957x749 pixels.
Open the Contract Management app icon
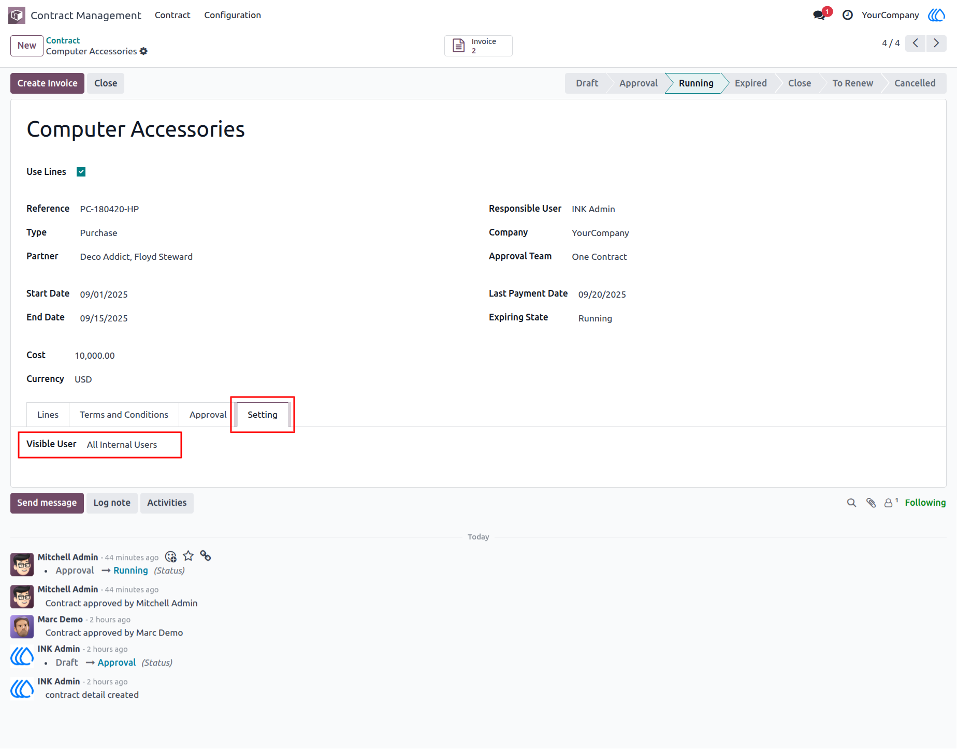click(x=17, y=15)
